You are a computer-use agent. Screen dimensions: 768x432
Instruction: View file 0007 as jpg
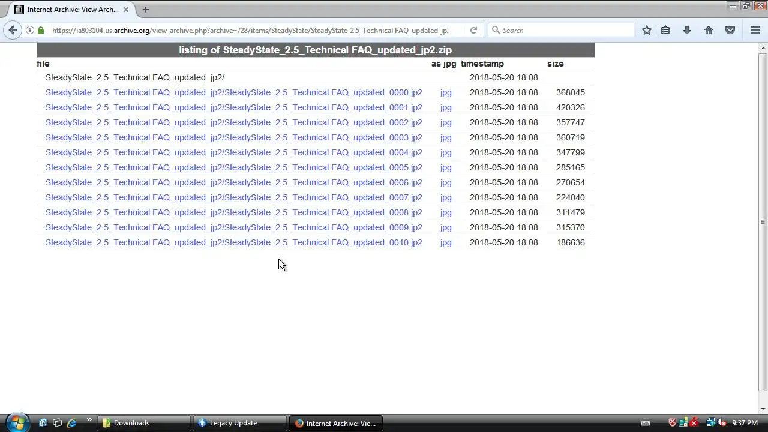point(446,198)
